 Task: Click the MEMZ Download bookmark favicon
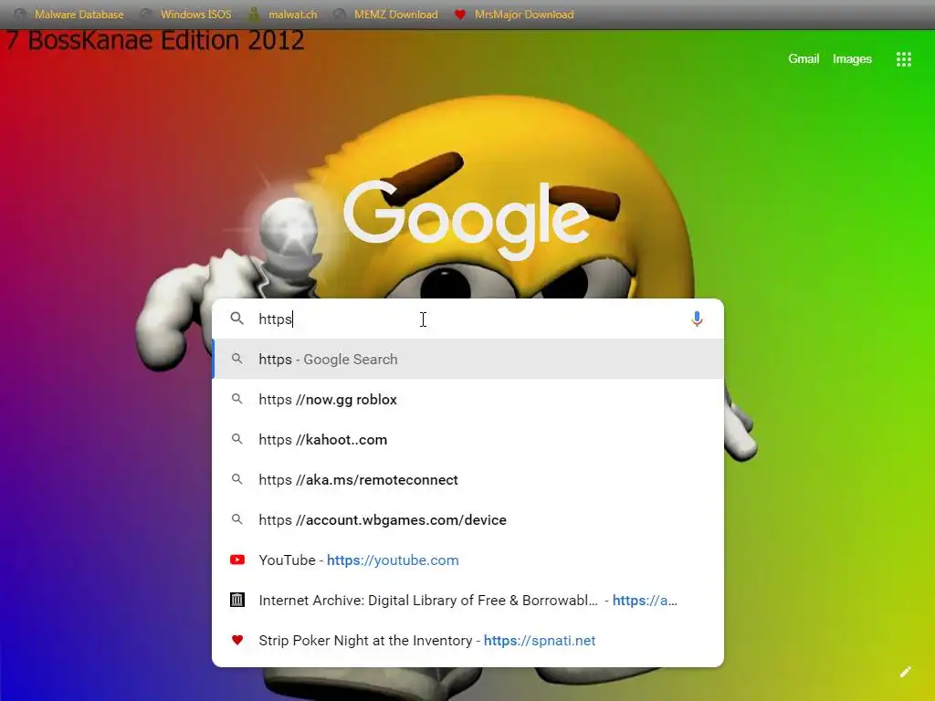tap(340, 14)
